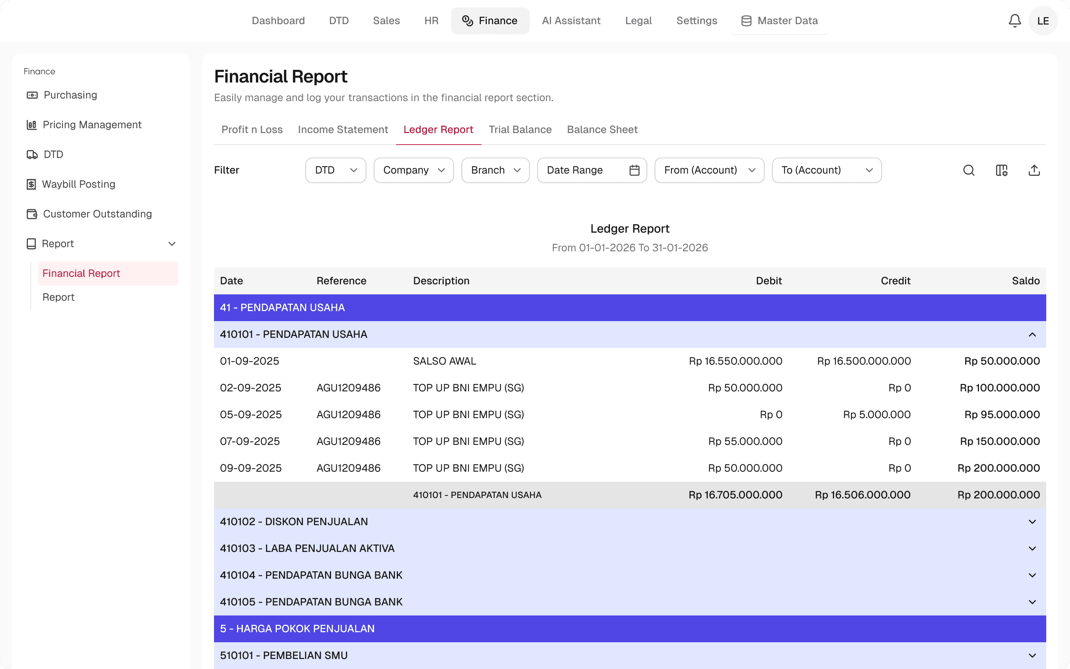Click the Rp 95.000.000 saldo value
Screen dimensions: 1070x669
[1002, 414]
